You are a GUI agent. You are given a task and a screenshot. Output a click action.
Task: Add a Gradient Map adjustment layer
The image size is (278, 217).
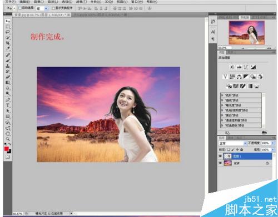[250, 86]
